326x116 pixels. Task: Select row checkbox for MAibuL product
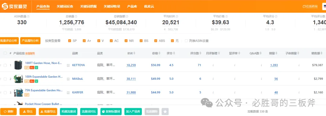pyautogui.click(x=5, y=79)
